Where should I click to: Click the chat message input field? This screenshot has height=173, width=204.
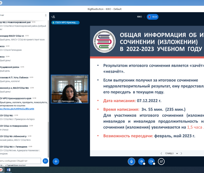[x=20, y=161]
